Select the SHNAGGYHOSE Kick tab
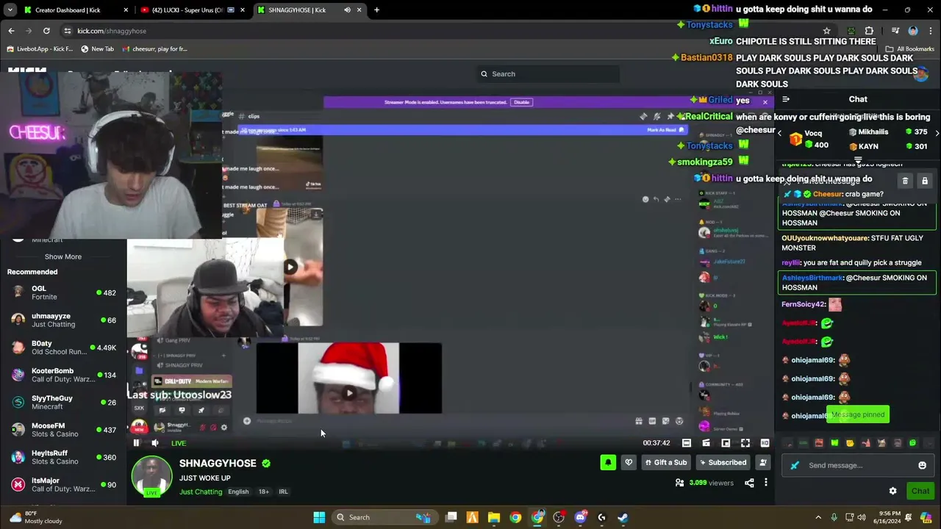The image size is (941, 529). click(x=310, y=10)
